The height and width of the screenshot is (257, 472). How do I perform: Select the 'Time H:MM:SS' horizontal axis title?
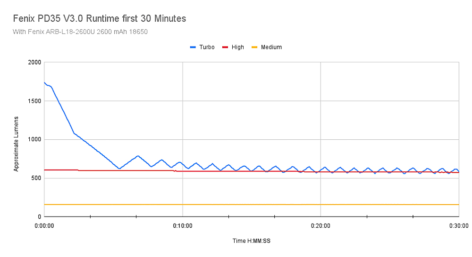tap(251, 241)
